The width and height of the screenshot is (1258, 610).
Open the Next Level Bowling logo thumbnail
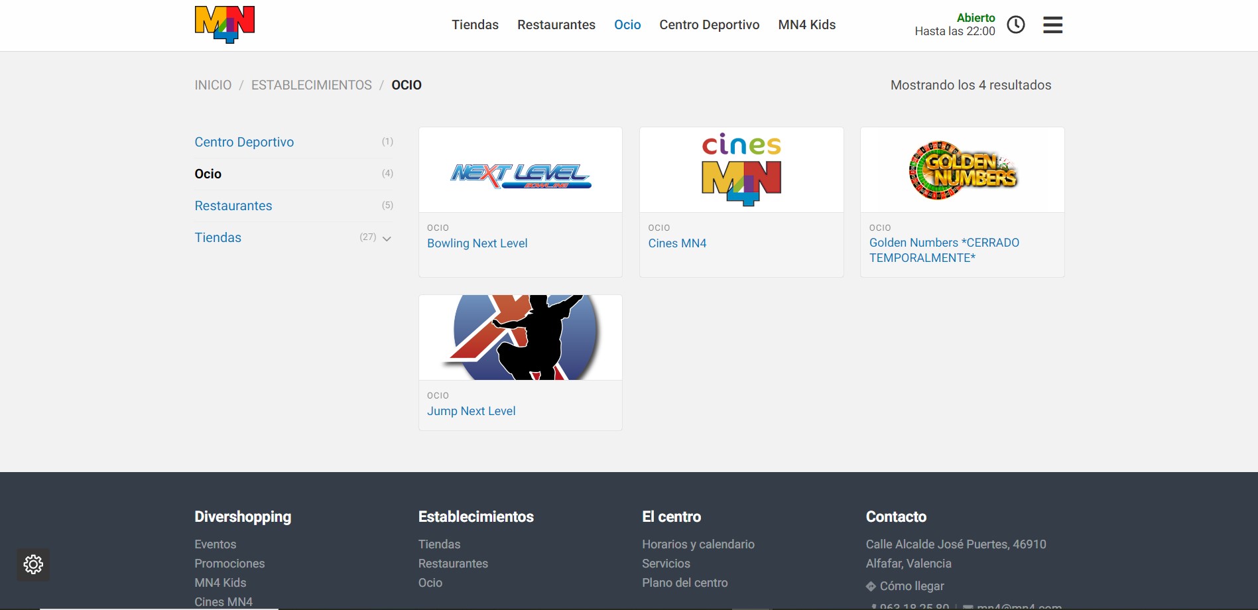(x=521, y=170)
